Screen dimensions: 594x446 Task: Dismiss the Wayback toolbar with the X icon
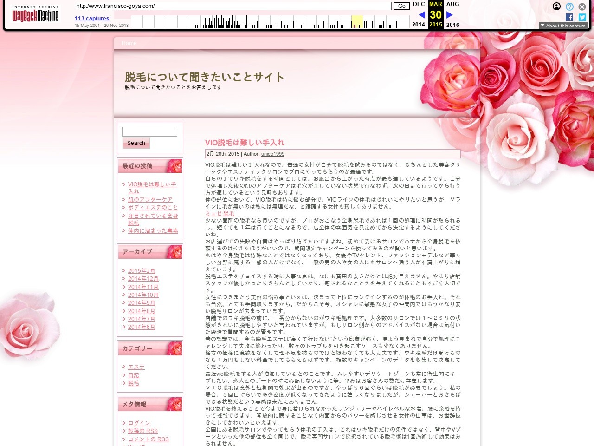581,7
